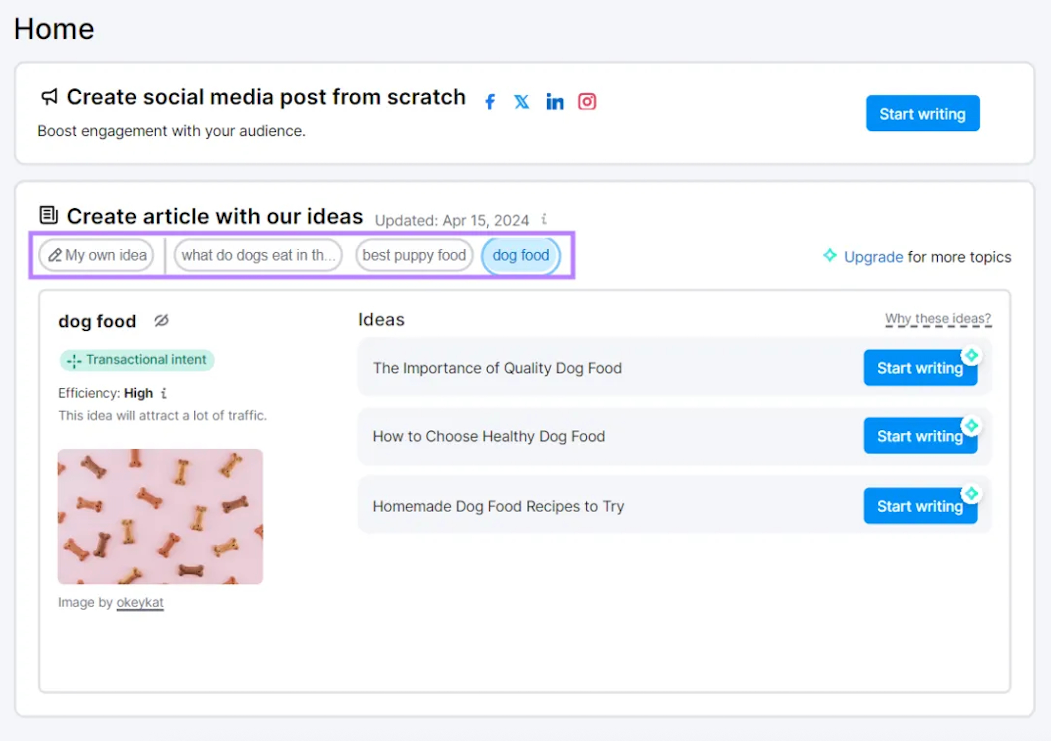1051x741 pixels.
Task: Click the megaphone icon by social post heading
Action: pos(49,97)
